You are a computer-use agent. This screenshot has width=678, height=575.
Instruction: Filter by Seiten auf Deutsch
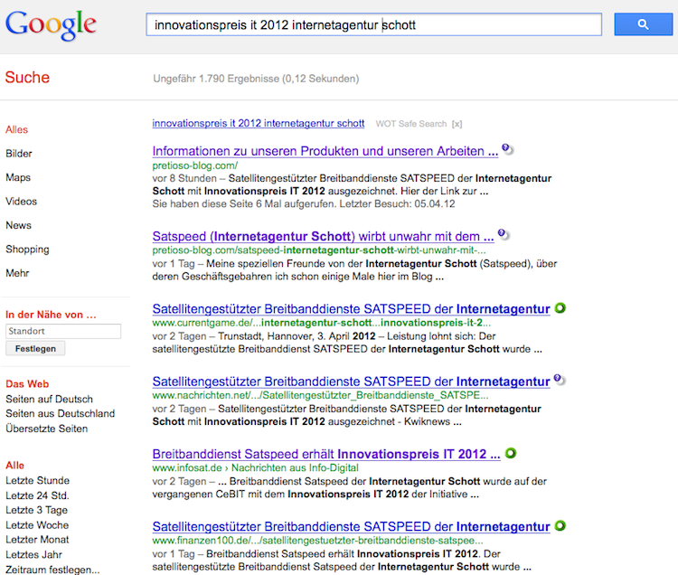[x=50, y=399]
